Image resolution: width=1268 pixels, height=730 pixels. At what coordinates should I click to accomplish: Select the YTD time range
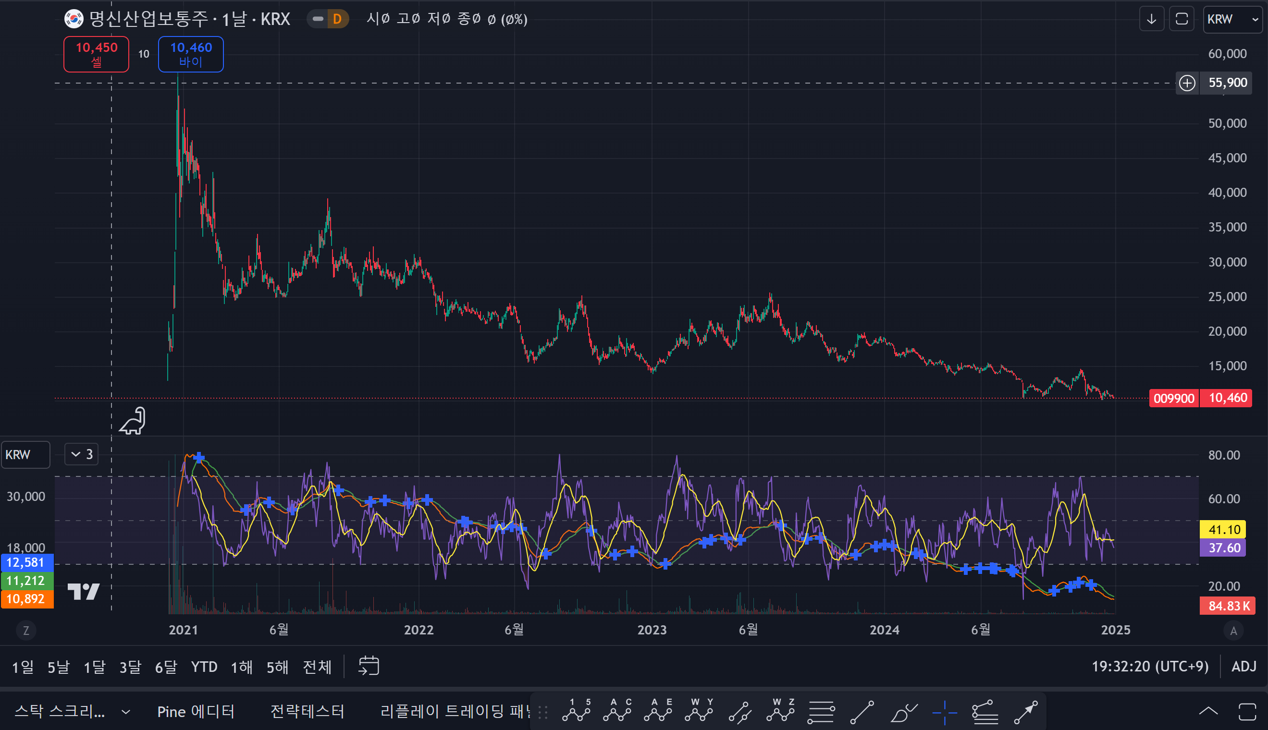204,667
